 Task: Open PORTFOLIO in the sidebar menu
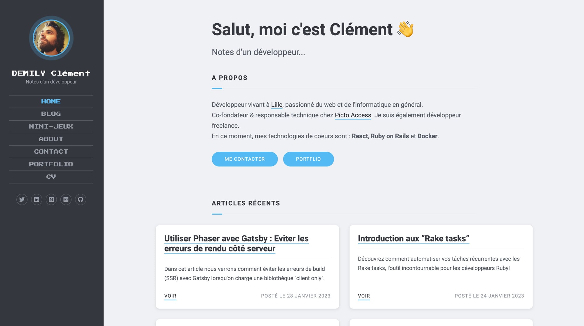pyautogui.click(x=51, y=164)
